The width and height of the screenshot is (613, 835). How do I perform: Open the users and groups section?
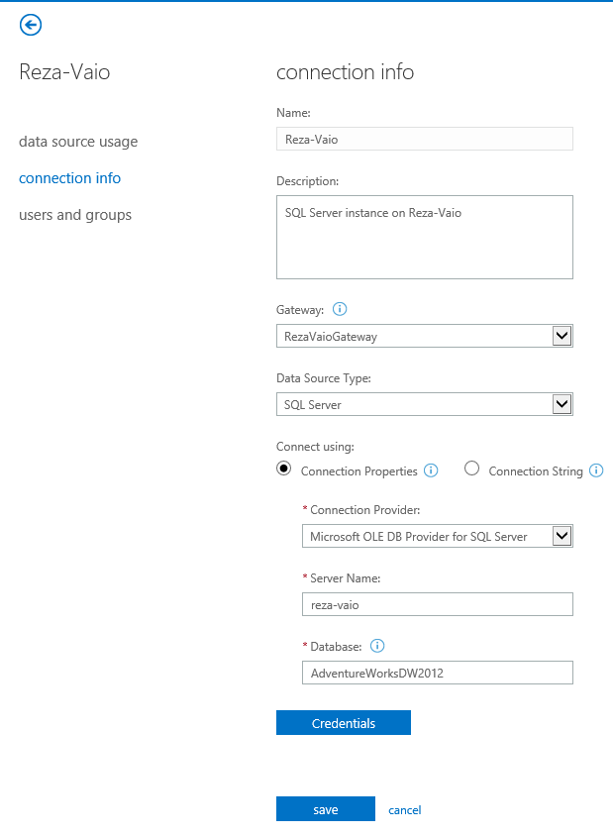(x=75, y=215)
